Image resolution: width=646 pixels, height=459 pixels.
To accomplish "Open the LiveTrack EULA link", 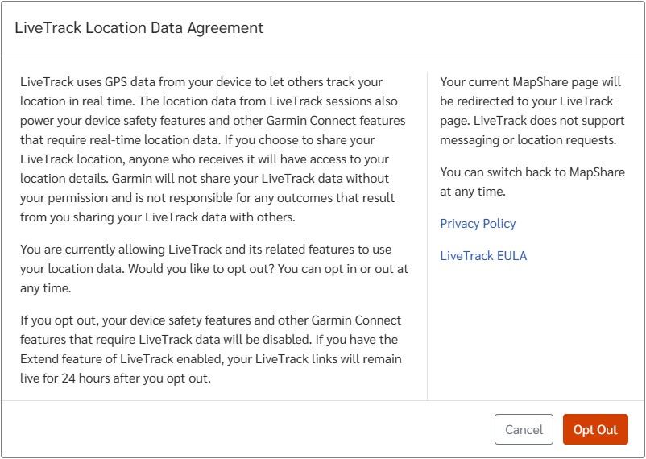I will click(483, 256).
